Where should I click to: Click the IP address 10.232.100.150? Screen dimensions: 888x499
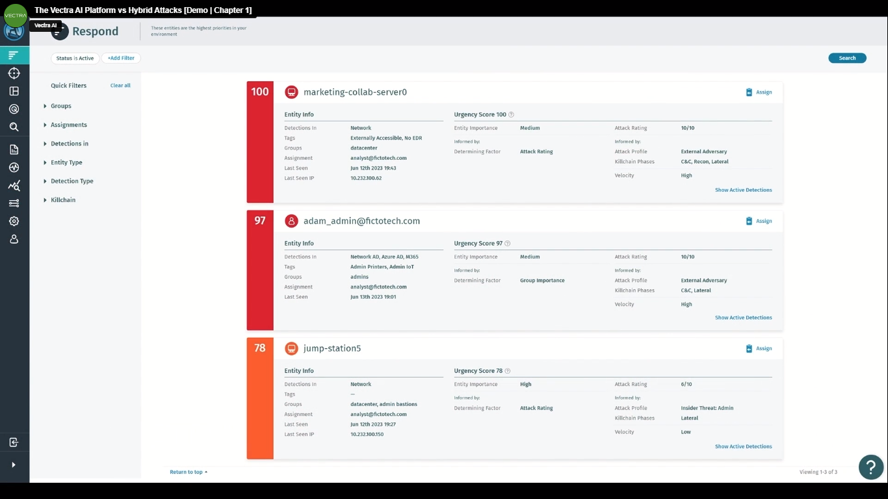click(x=367, y=435)
